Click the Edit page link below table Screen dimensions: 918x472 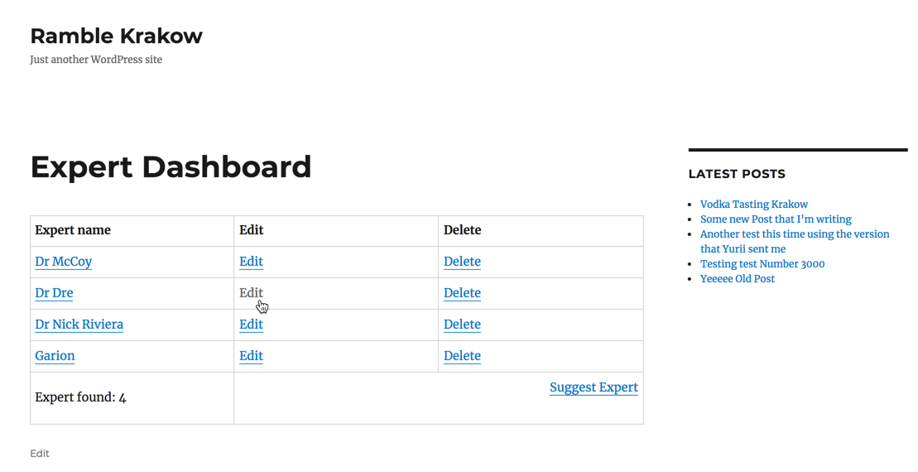(x=40, y=454)
